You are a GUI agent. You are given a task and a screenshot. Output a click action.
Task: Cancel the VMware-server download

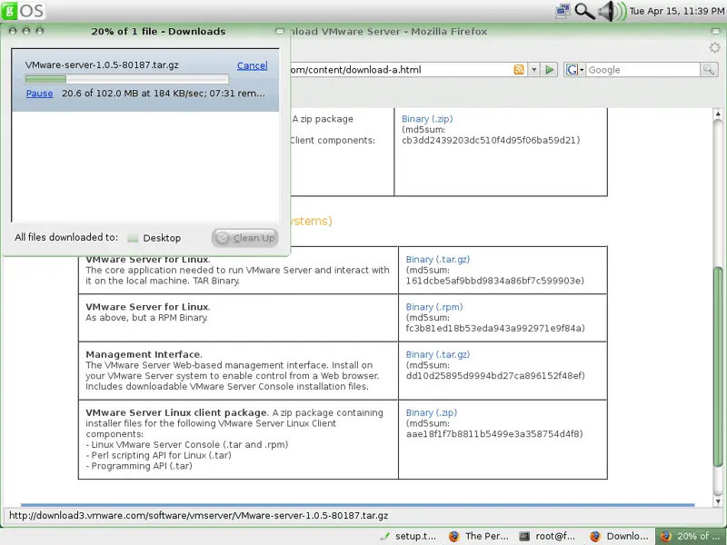point(253,65)
